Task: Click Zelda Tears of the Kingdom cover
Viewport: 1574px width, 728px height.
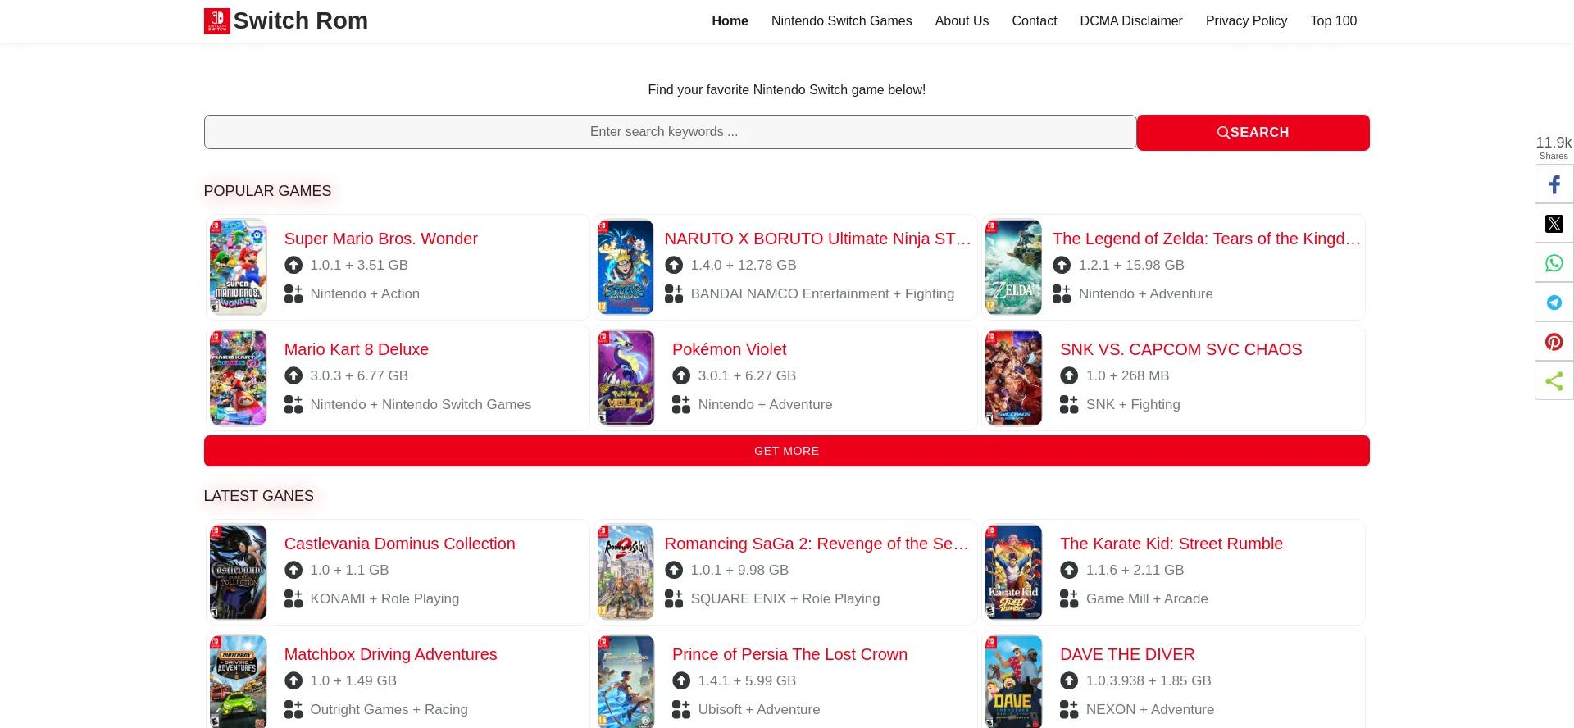Action: tap(1013, 267)
